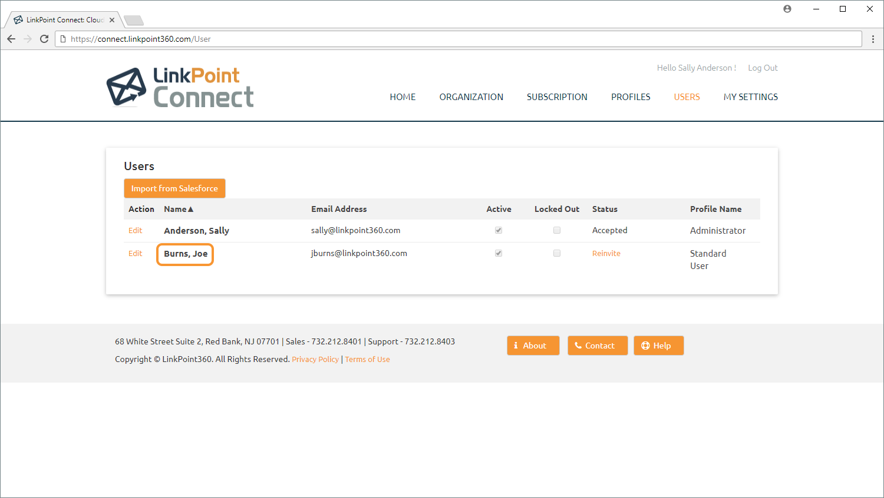Viewport: 884px width, 498px height.
Task: Edit the Anderson, Sally user
Action: [x=136, y=230]
